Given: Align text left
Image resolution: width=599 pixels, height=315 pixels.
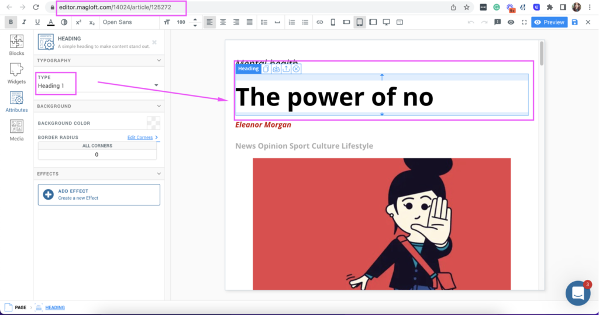Looking at the screenshot, I should [x=209, y=22].
